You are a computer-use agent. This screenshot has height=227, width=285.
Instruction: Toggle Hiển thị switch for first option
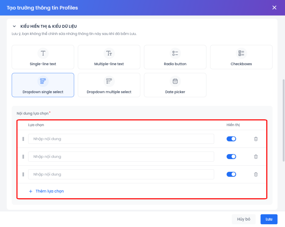[231, 139]
